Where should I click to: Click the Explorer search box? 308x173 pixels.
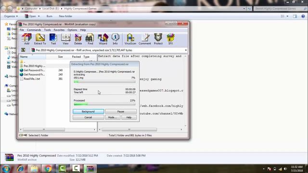point(280,9)
